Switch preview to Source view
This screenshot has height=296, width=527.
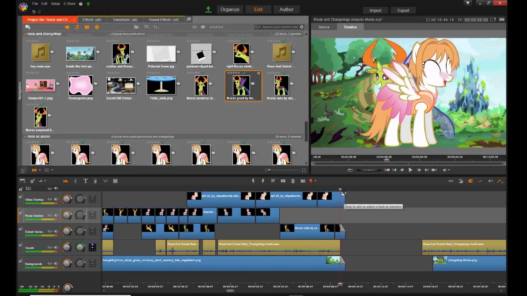(324, 27)
